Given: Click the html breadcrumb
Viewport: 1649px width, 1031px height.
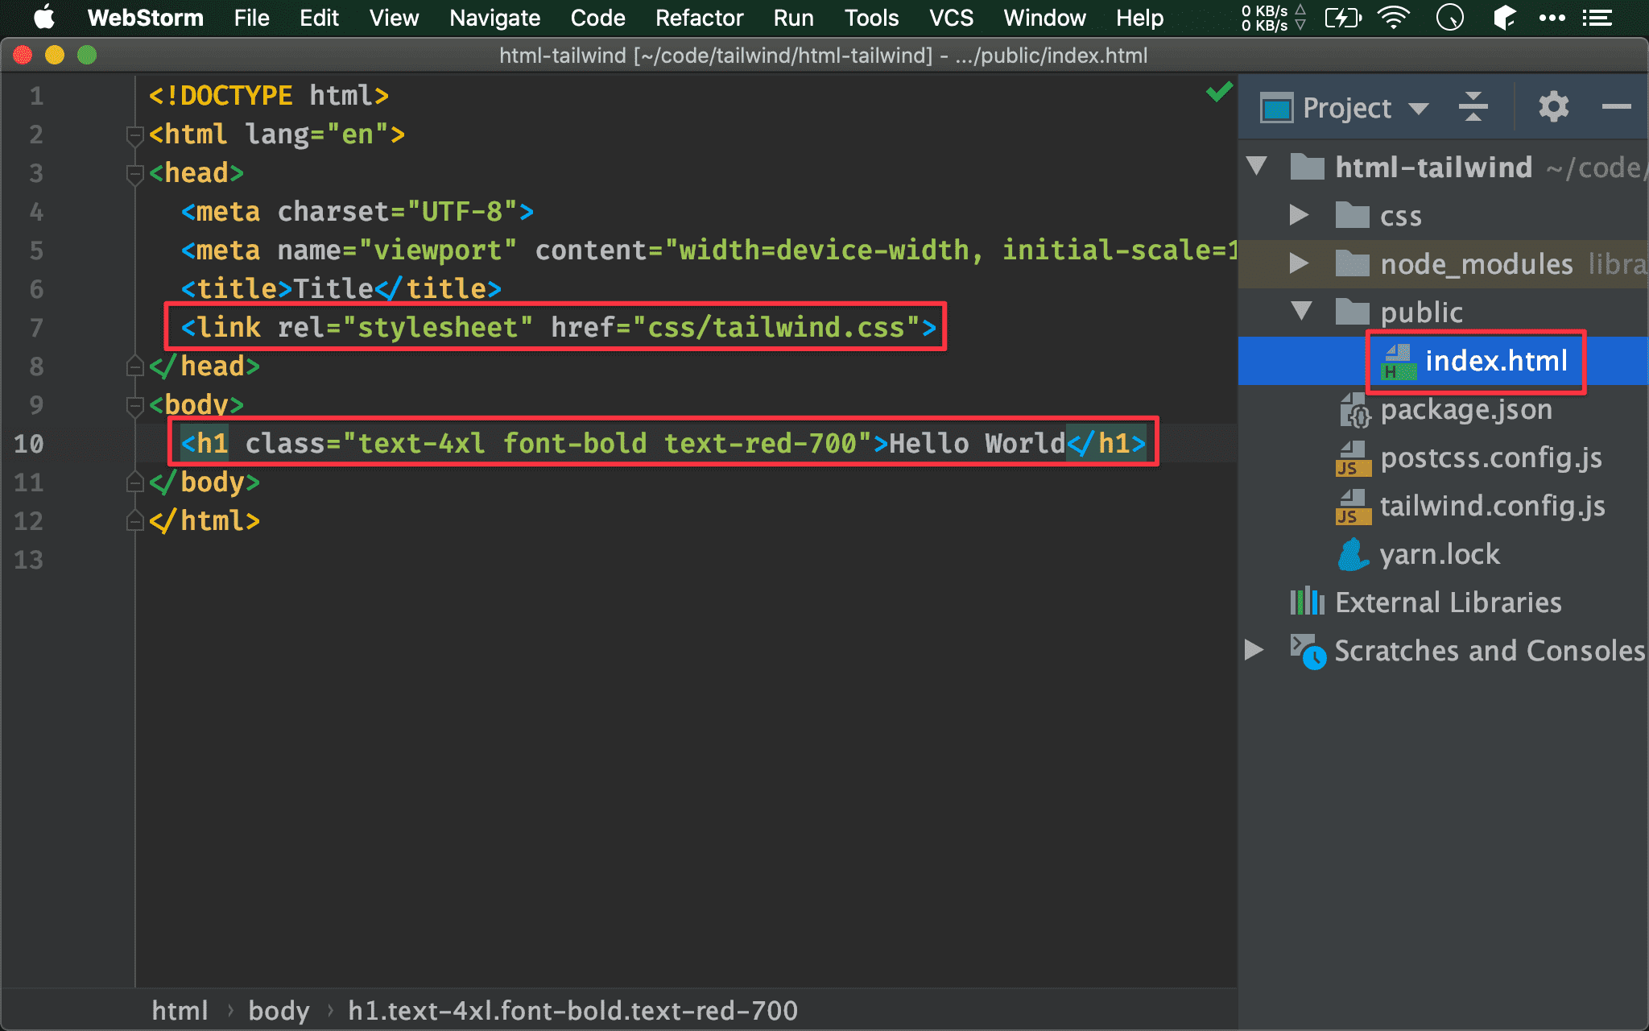Looking at the screenshot, I should click(180, 1010).
